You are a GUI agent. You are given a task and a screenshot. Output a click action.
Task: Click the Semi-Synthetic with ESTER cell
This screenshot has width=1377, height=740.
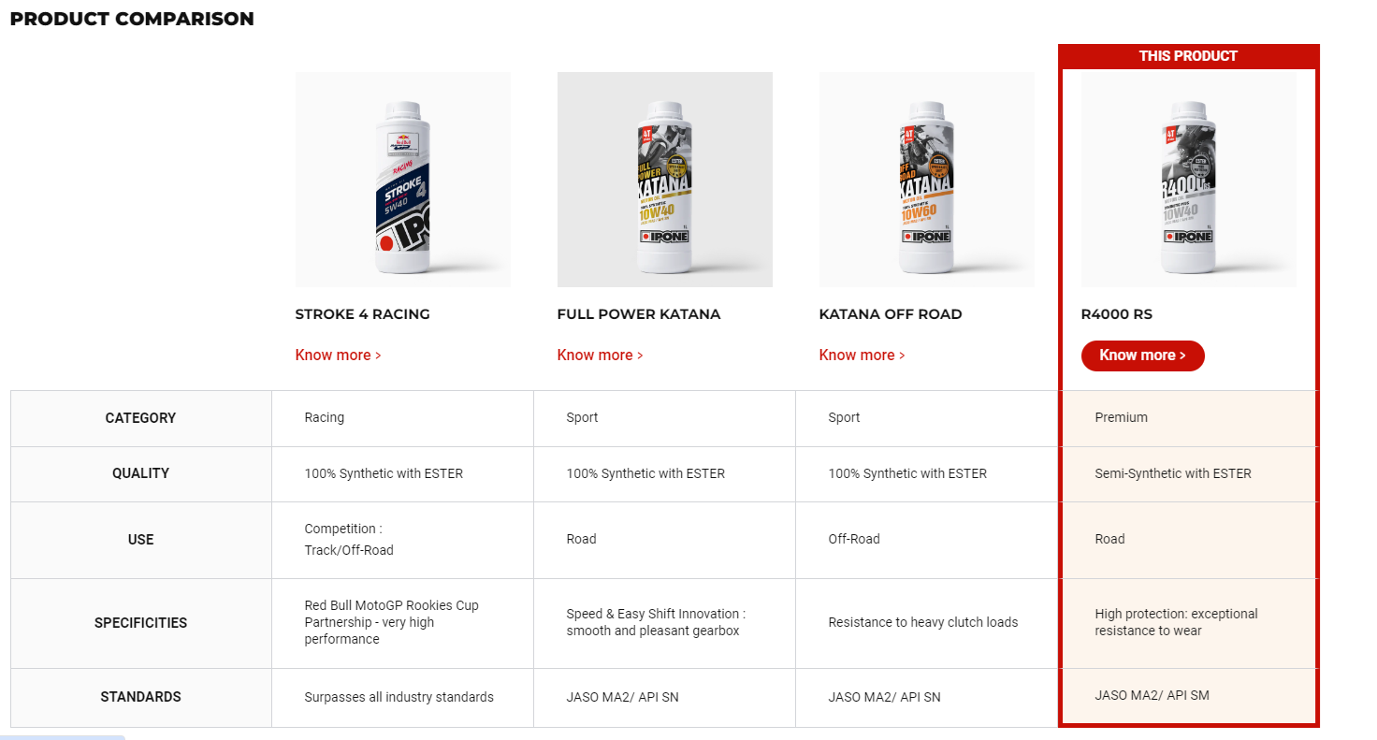pos(1188,473)
